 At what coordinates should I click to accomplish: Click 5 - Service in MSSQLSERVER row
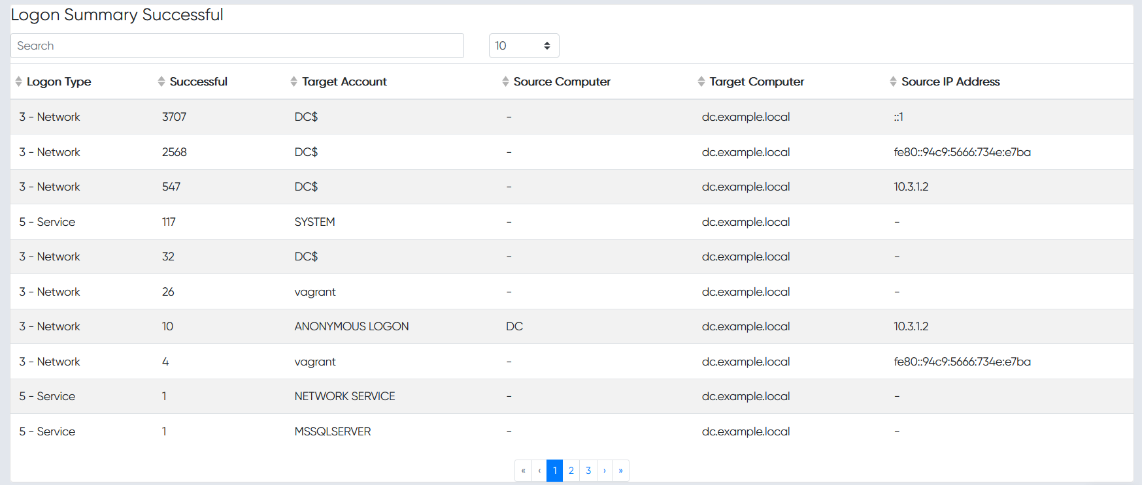point(47,431)
